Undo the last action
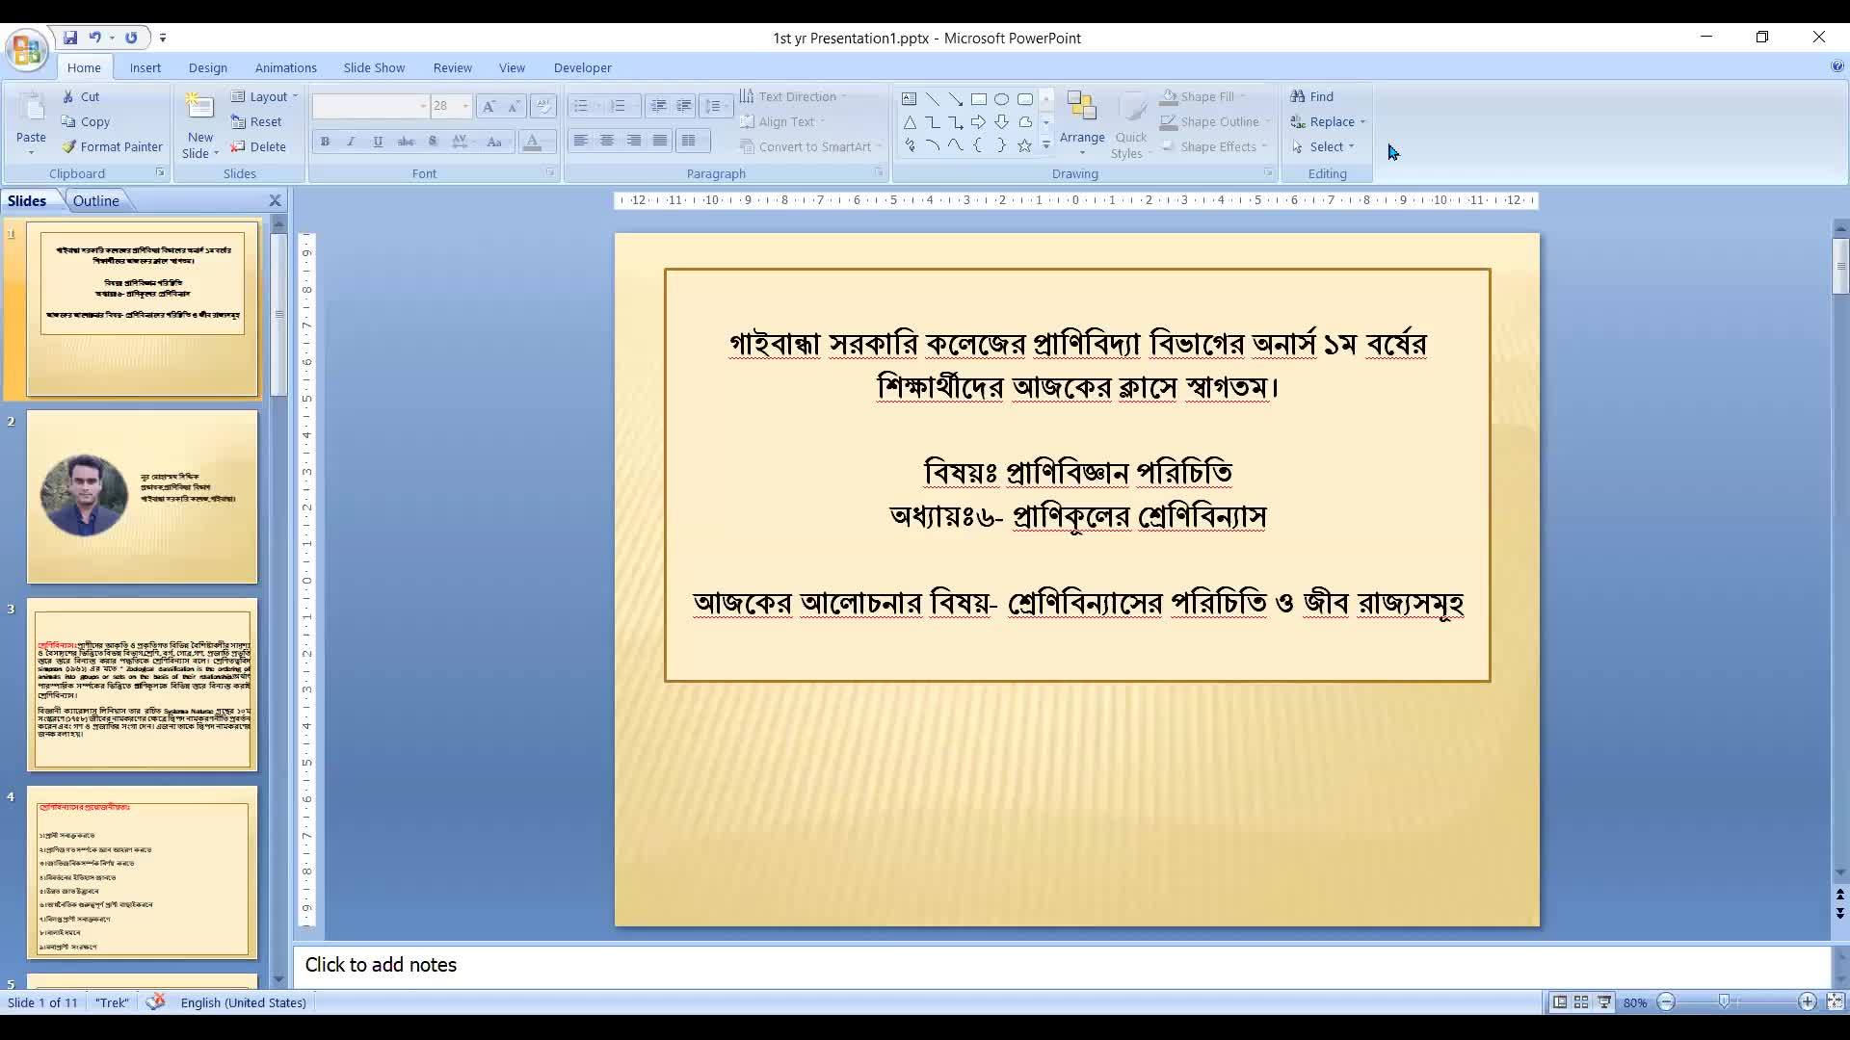The width and height of the screenshot is (1850, 1040). coord(94,38)
